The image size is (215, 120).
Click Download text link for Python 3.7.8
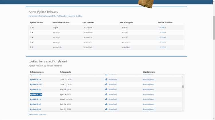point(113,80)
